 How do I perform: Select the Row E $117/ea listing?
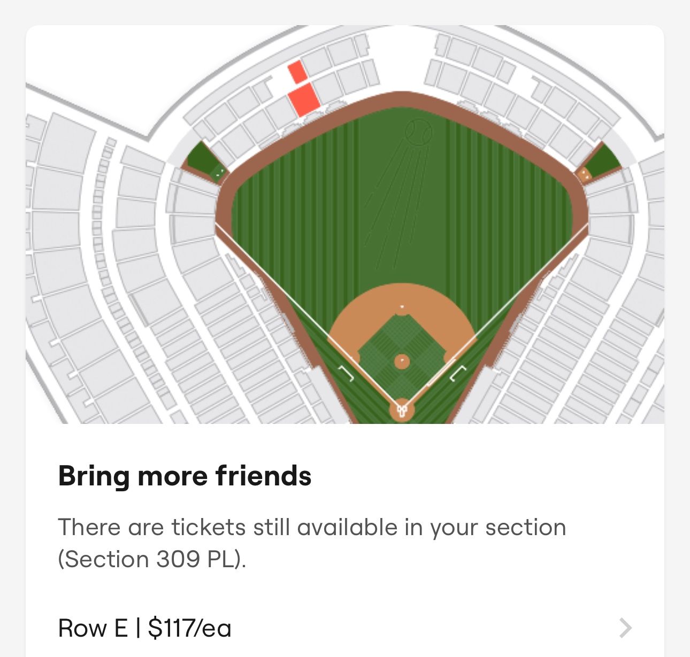(145, 628)
